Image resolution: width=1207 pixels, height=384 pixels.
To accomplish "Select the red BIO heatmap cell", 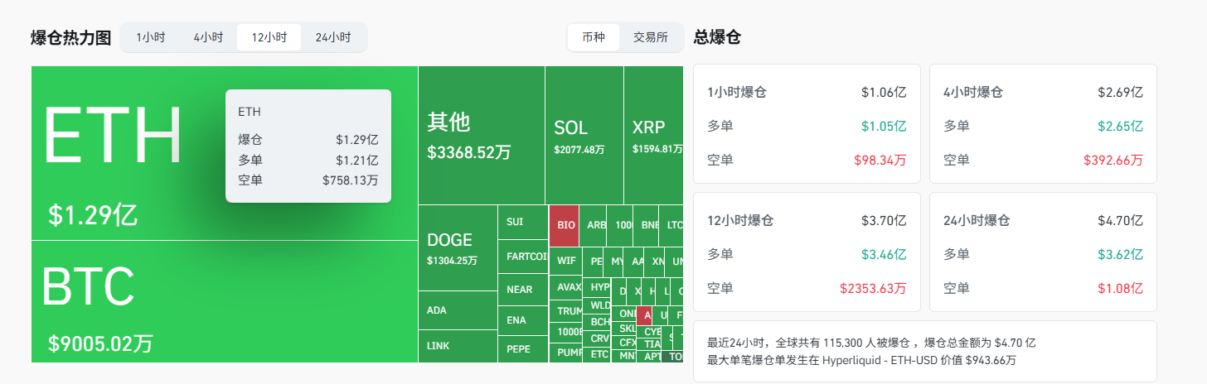I will tap(564, 225).
